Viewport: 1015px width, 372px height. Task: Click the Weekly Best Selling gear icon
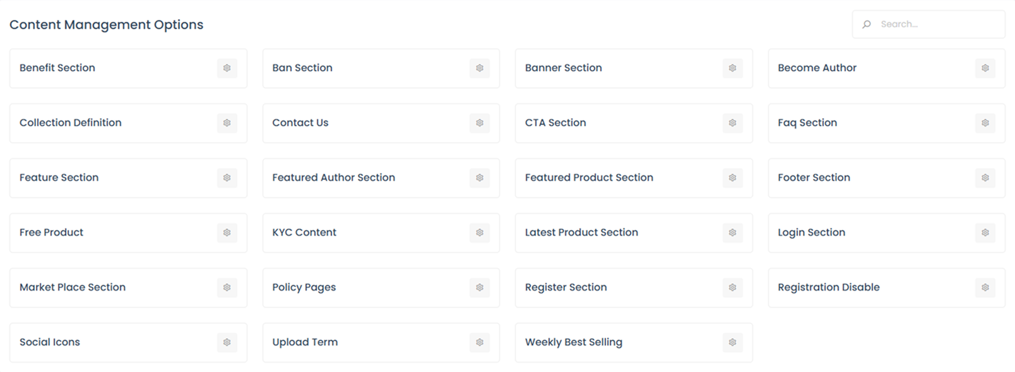732,342
